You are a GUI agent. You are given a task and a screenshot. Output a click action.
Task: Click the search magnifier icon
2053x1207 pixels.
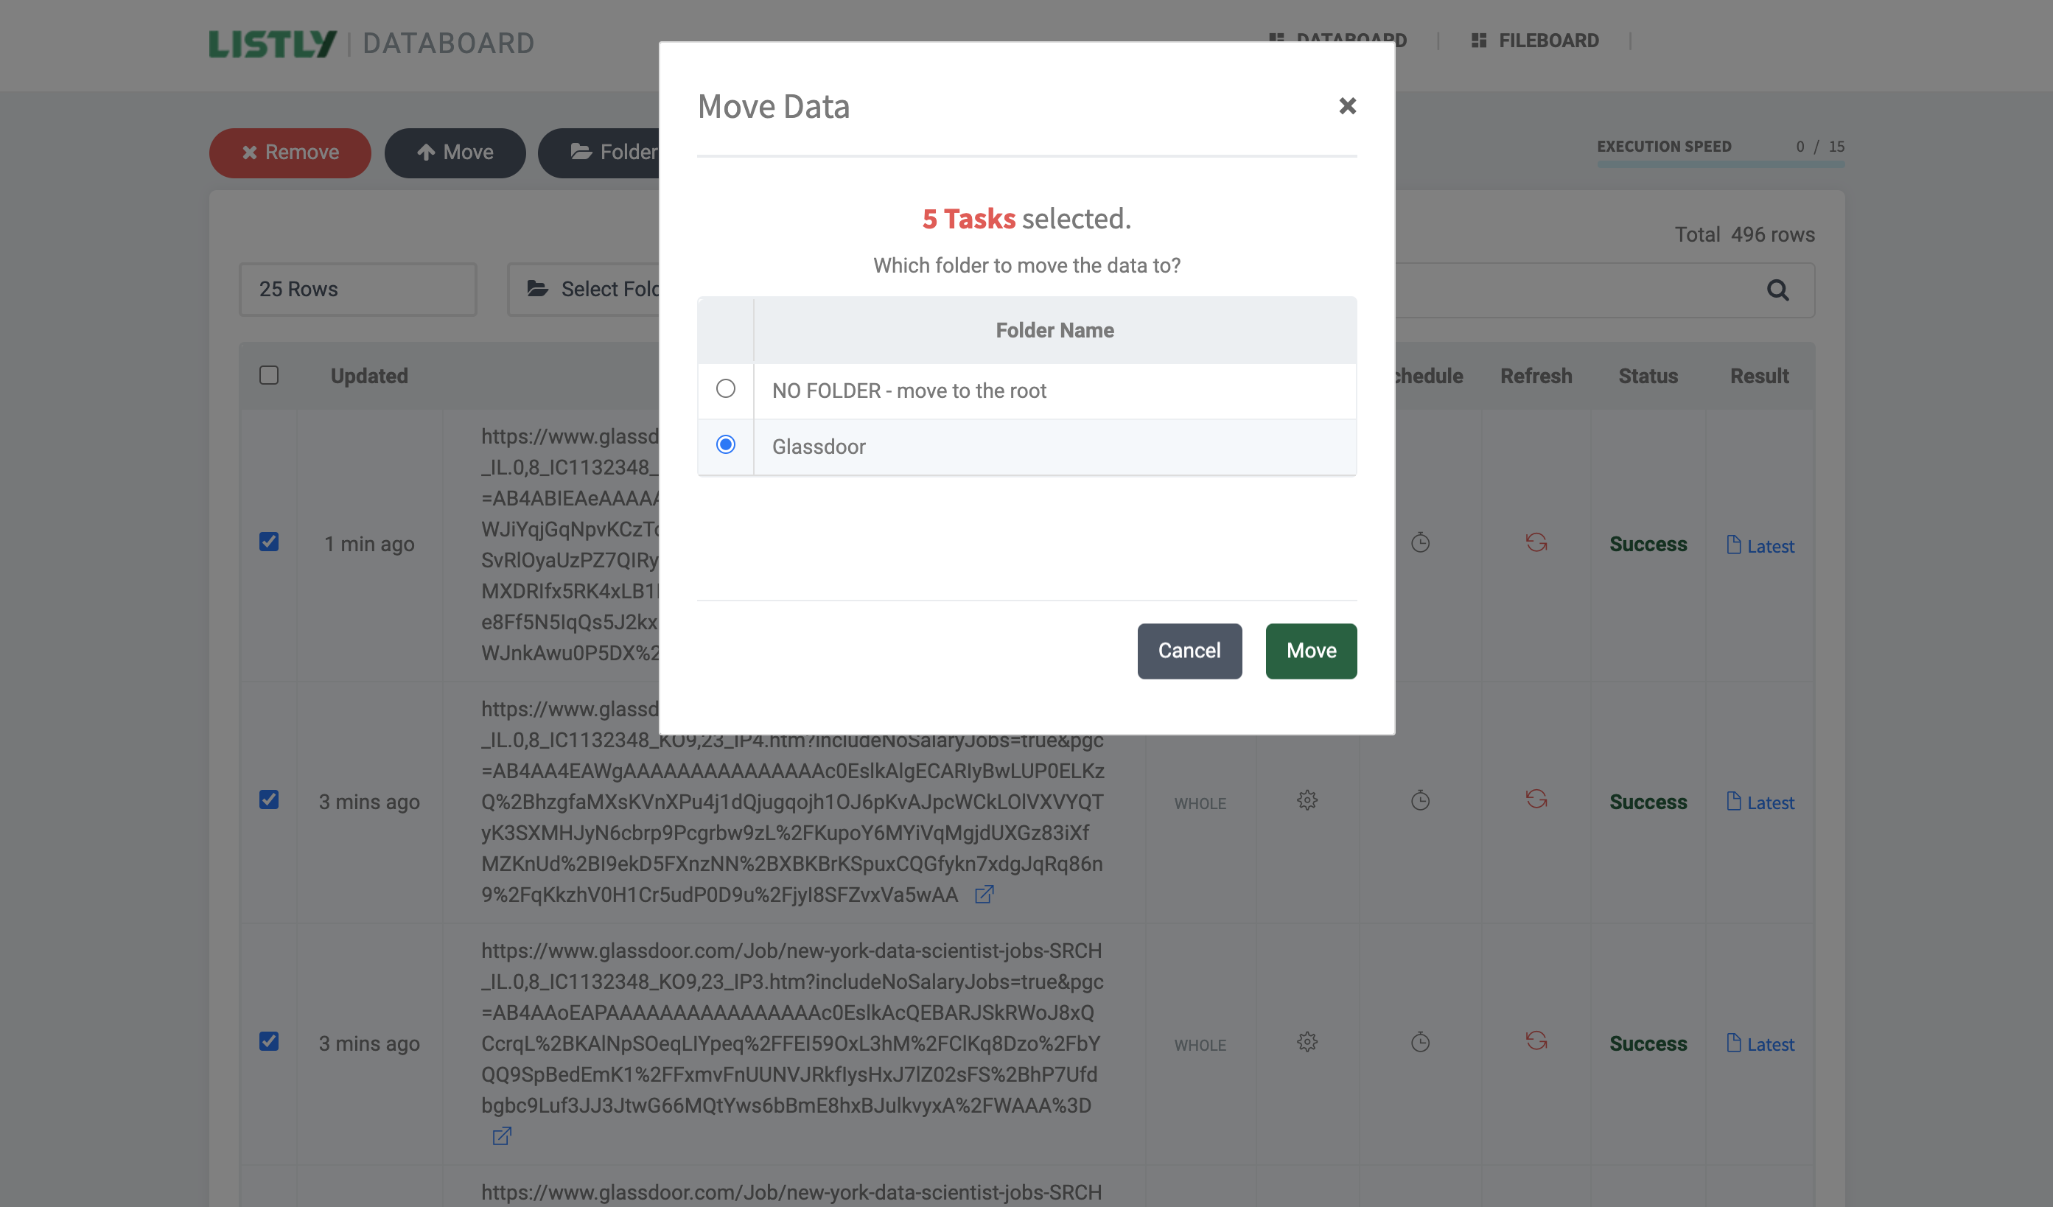(1777, 290)
